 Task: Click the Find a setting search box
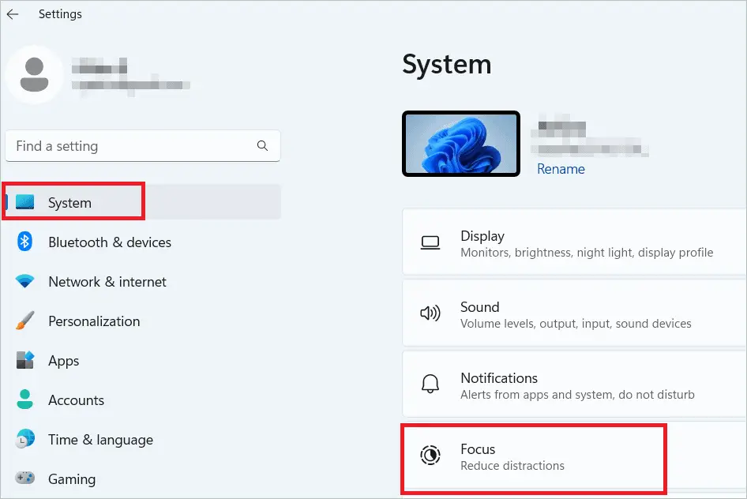pyautogui.click(x=143, y=146)
